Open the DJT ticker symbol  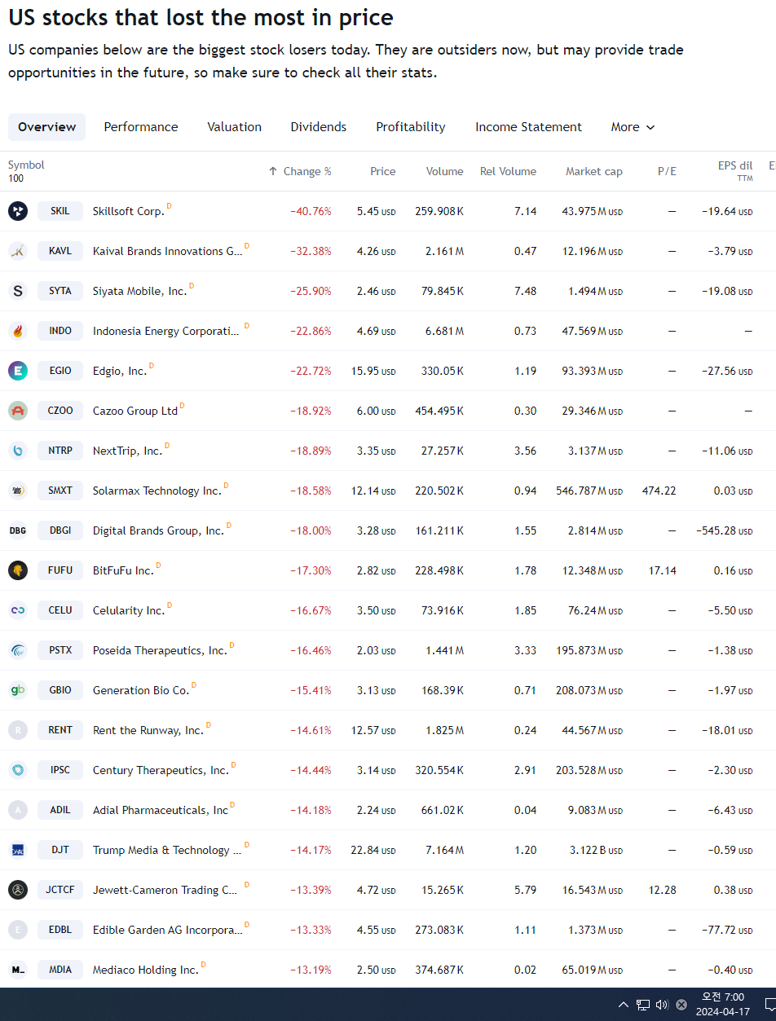click(60, 850)
